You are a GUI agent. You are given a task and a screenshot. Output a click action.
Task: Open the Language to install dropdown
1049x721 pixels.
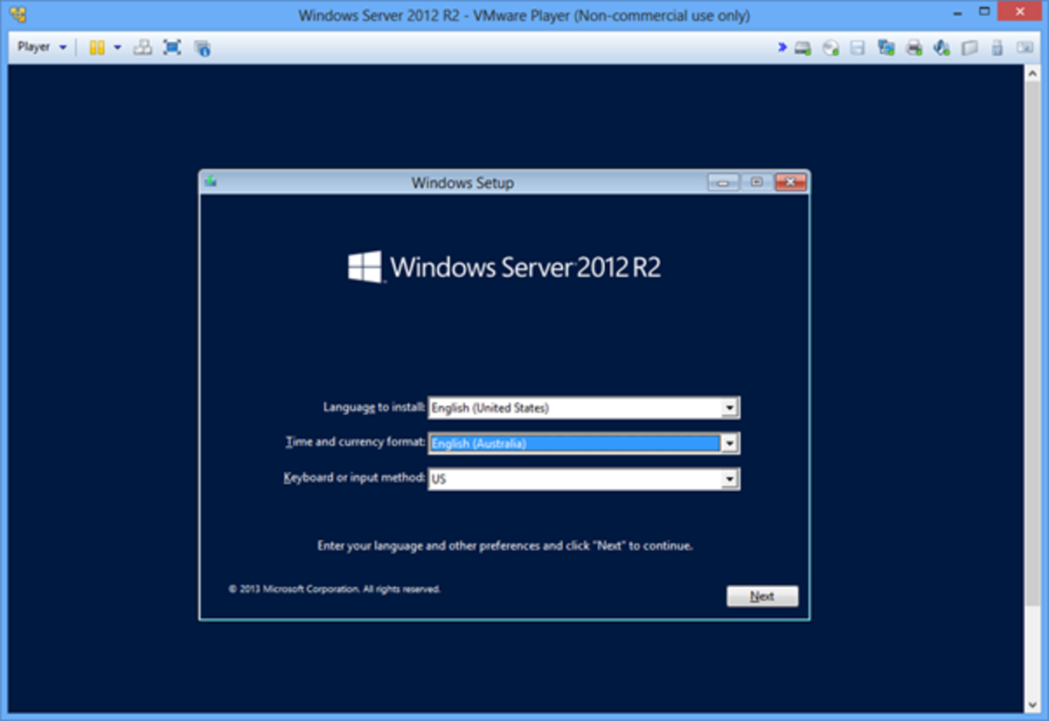coord(731,407)
